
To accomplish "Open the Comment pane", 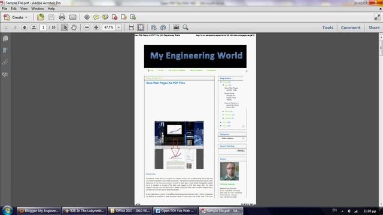I will (351, 27).
